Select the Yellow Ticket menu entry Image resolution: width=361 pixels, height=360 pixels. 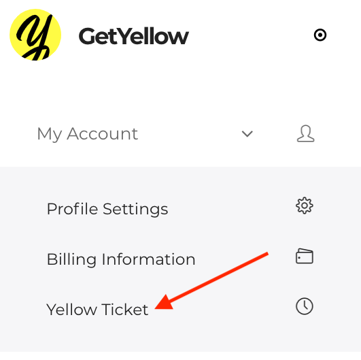point(180,310)
